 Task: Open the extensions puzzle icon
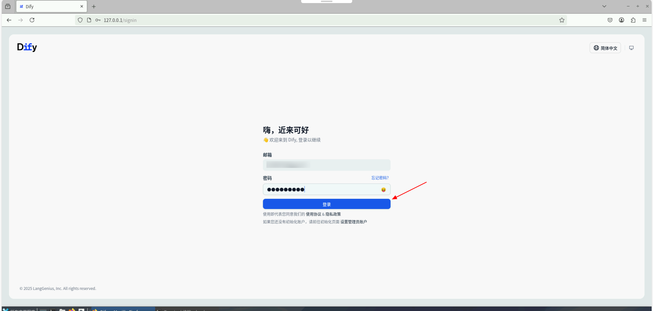pyautogui.click(x=633, y=20)
